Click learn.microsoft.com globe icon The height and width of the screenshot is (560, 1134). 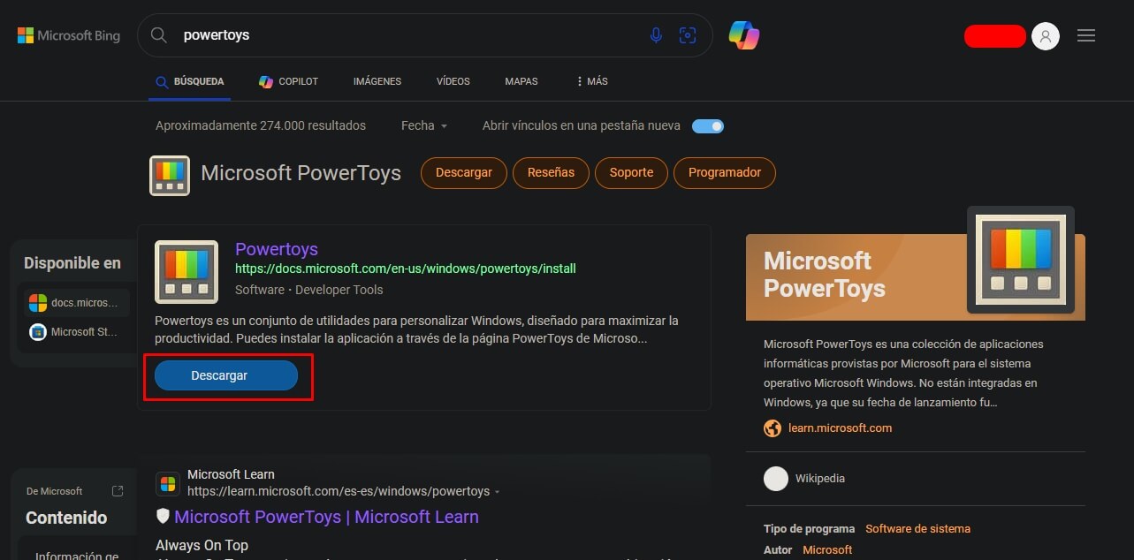pyautogui.click(x=772, y=428)
